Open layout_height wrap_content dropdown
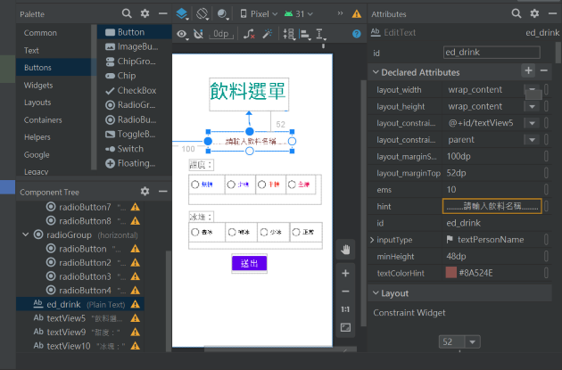 coord(533,106)
